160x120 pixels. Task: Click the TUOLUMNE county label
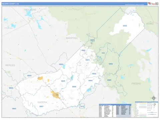(30, 10)
